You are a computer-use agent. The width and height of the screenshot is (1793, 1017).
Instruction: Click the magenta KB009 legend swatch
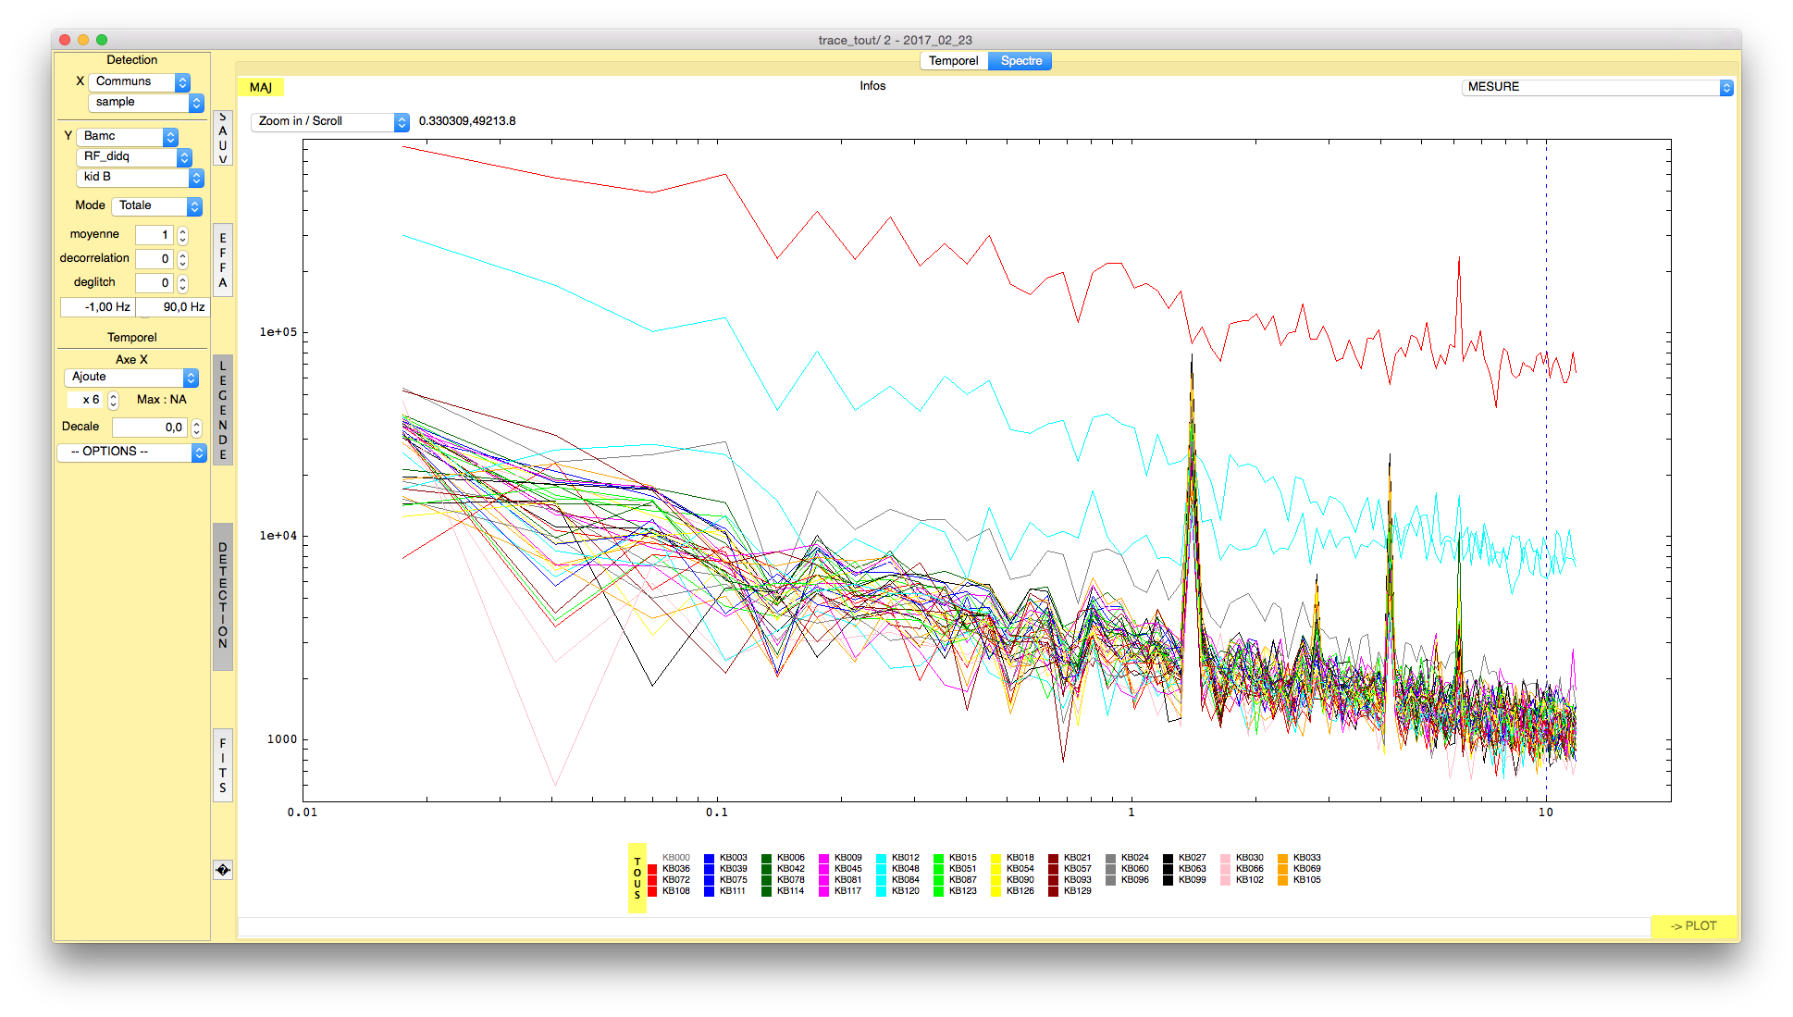click(823, 858)
